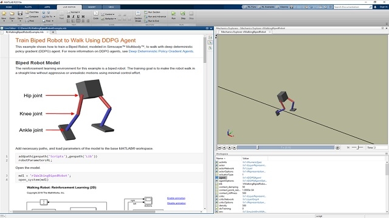Click the Mechanics Explorer play button
389x218 pixels.
pyautogui.click(x=230, y=147)
